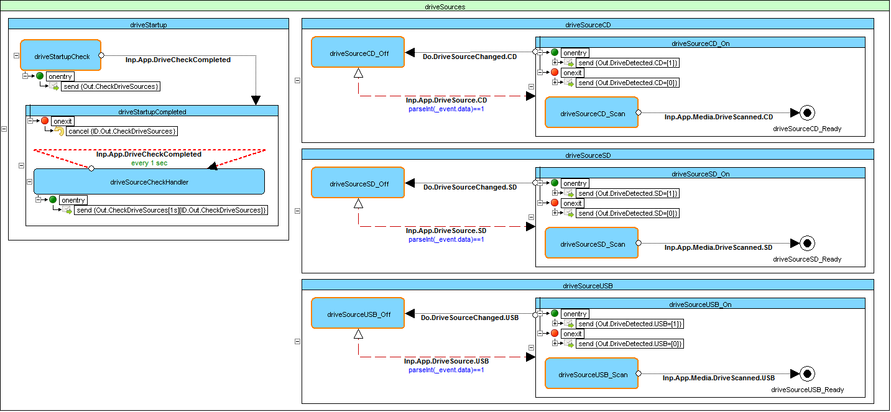Select the driveSourceCD_Off state
Image resolution: width=891 pixels, height=412 pixels.
point(358,53)
